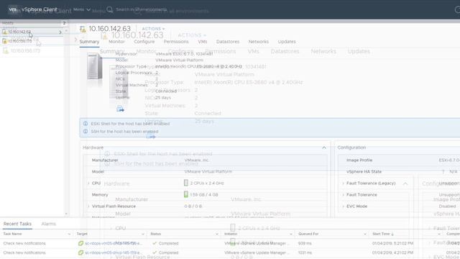Open the Updates tab

[x=287, y=42]
